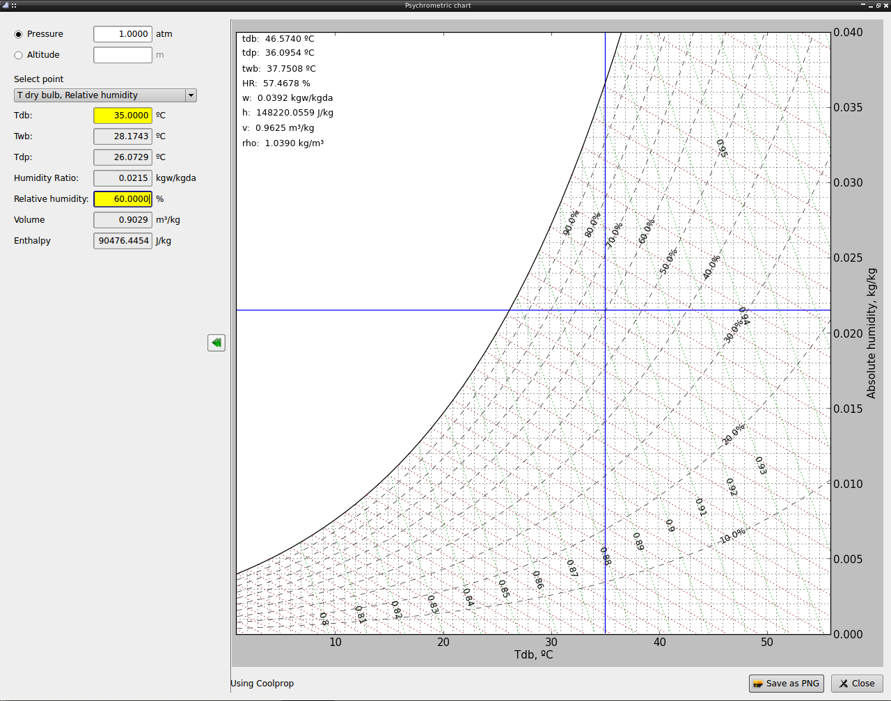This screenshot has width=891, height=701.
Task: Select the Altitude radio button
Action: tap(17, 54)
